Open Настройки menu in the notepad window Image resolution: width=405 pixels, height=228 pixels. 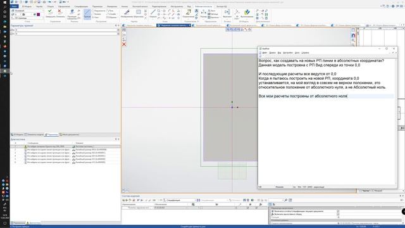click(288, 53)
